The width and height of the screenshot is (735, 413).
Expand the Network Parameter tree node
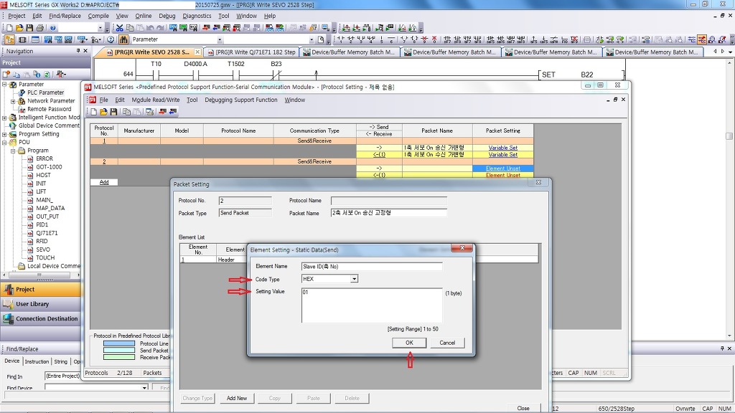pyautogui.click(x=13, y=101)
